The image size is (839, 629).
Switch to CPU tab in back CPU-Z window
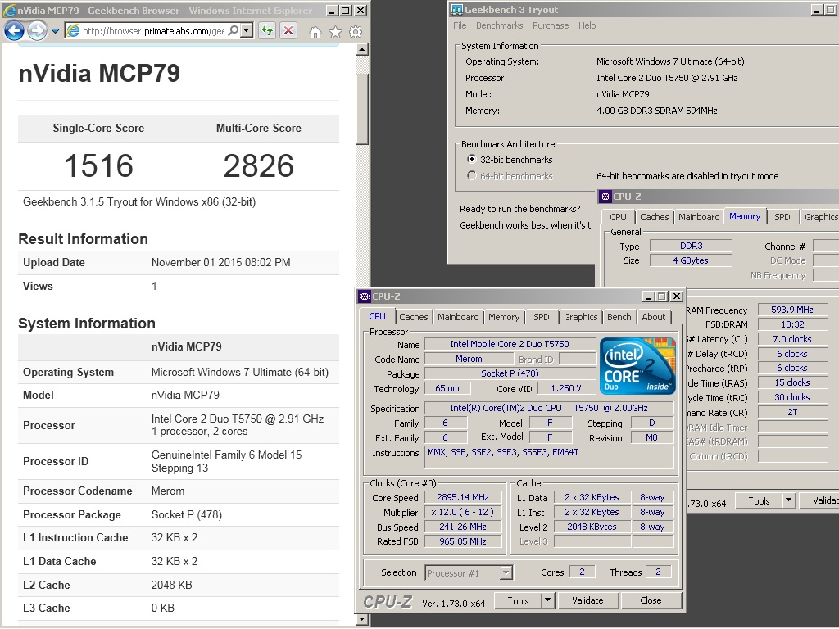click(618, 216)
